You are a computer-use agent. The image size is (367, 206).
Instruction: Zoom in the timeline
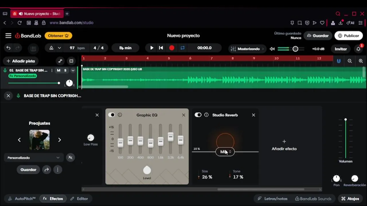click(x=361, y=61)
